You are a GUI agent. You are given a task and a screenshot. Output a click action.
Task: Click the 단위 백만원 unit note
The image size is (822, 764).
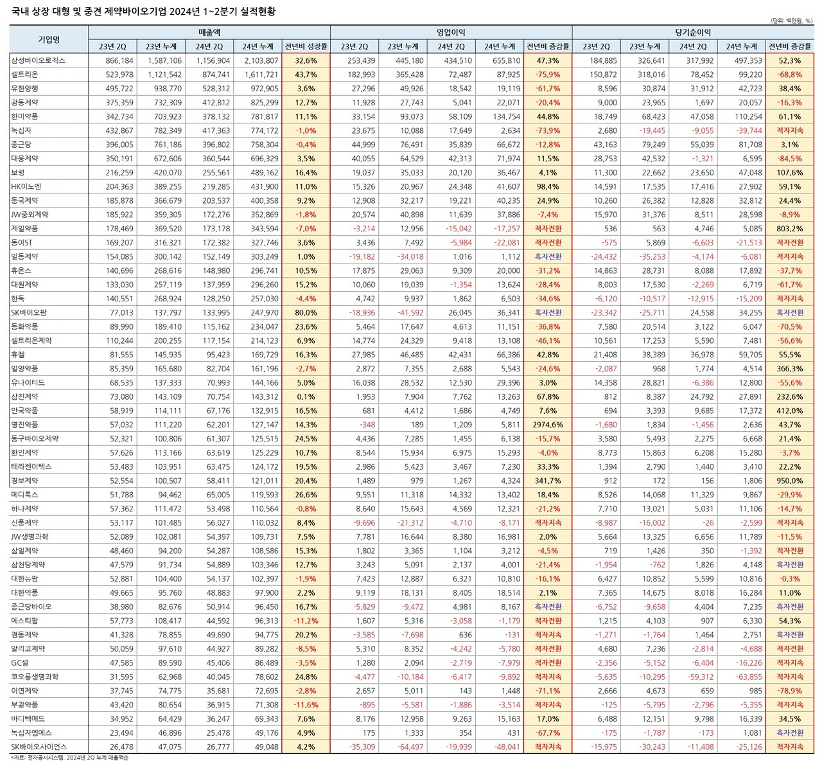click(792, 21)
